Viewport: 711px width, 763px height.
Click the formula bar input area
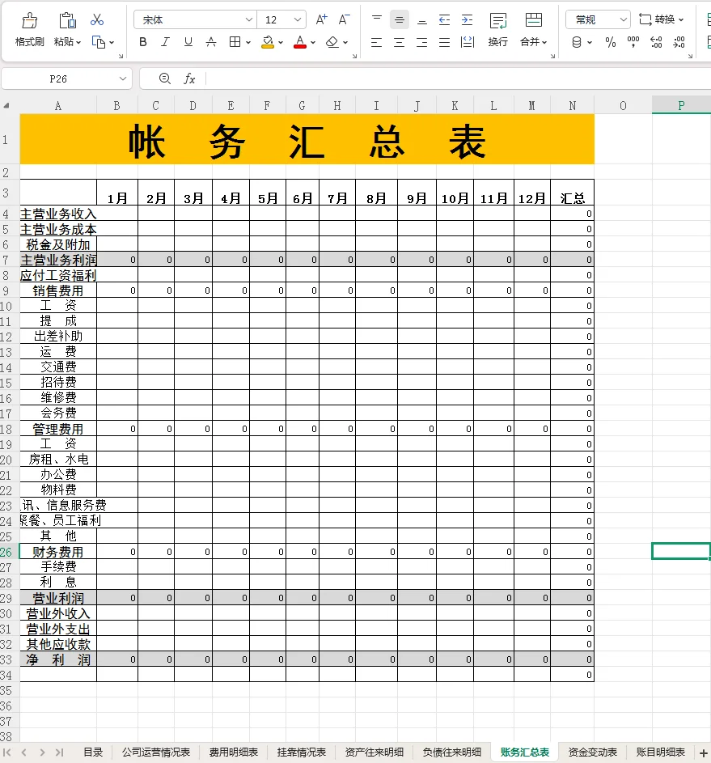point(458,78)
